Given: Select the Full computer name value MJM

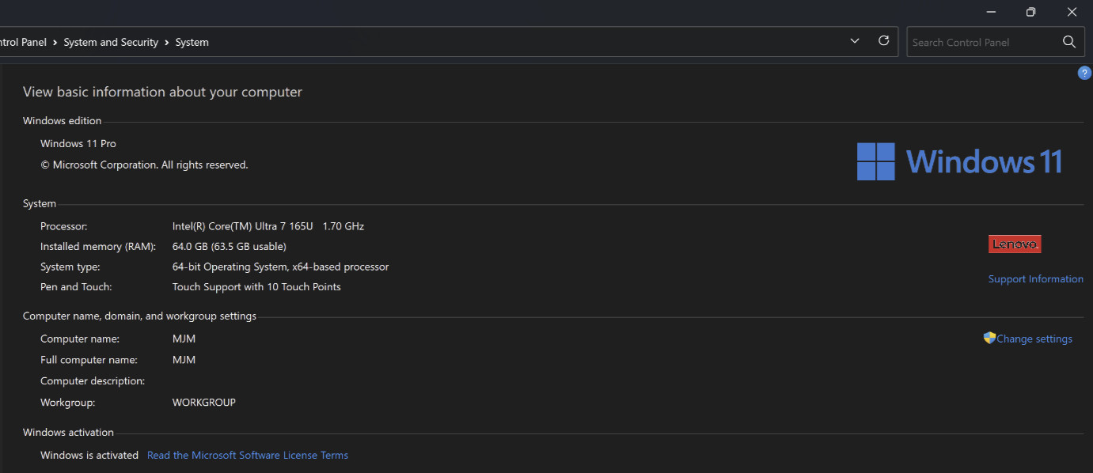Looking at the screenshot, I should (184, 361).
